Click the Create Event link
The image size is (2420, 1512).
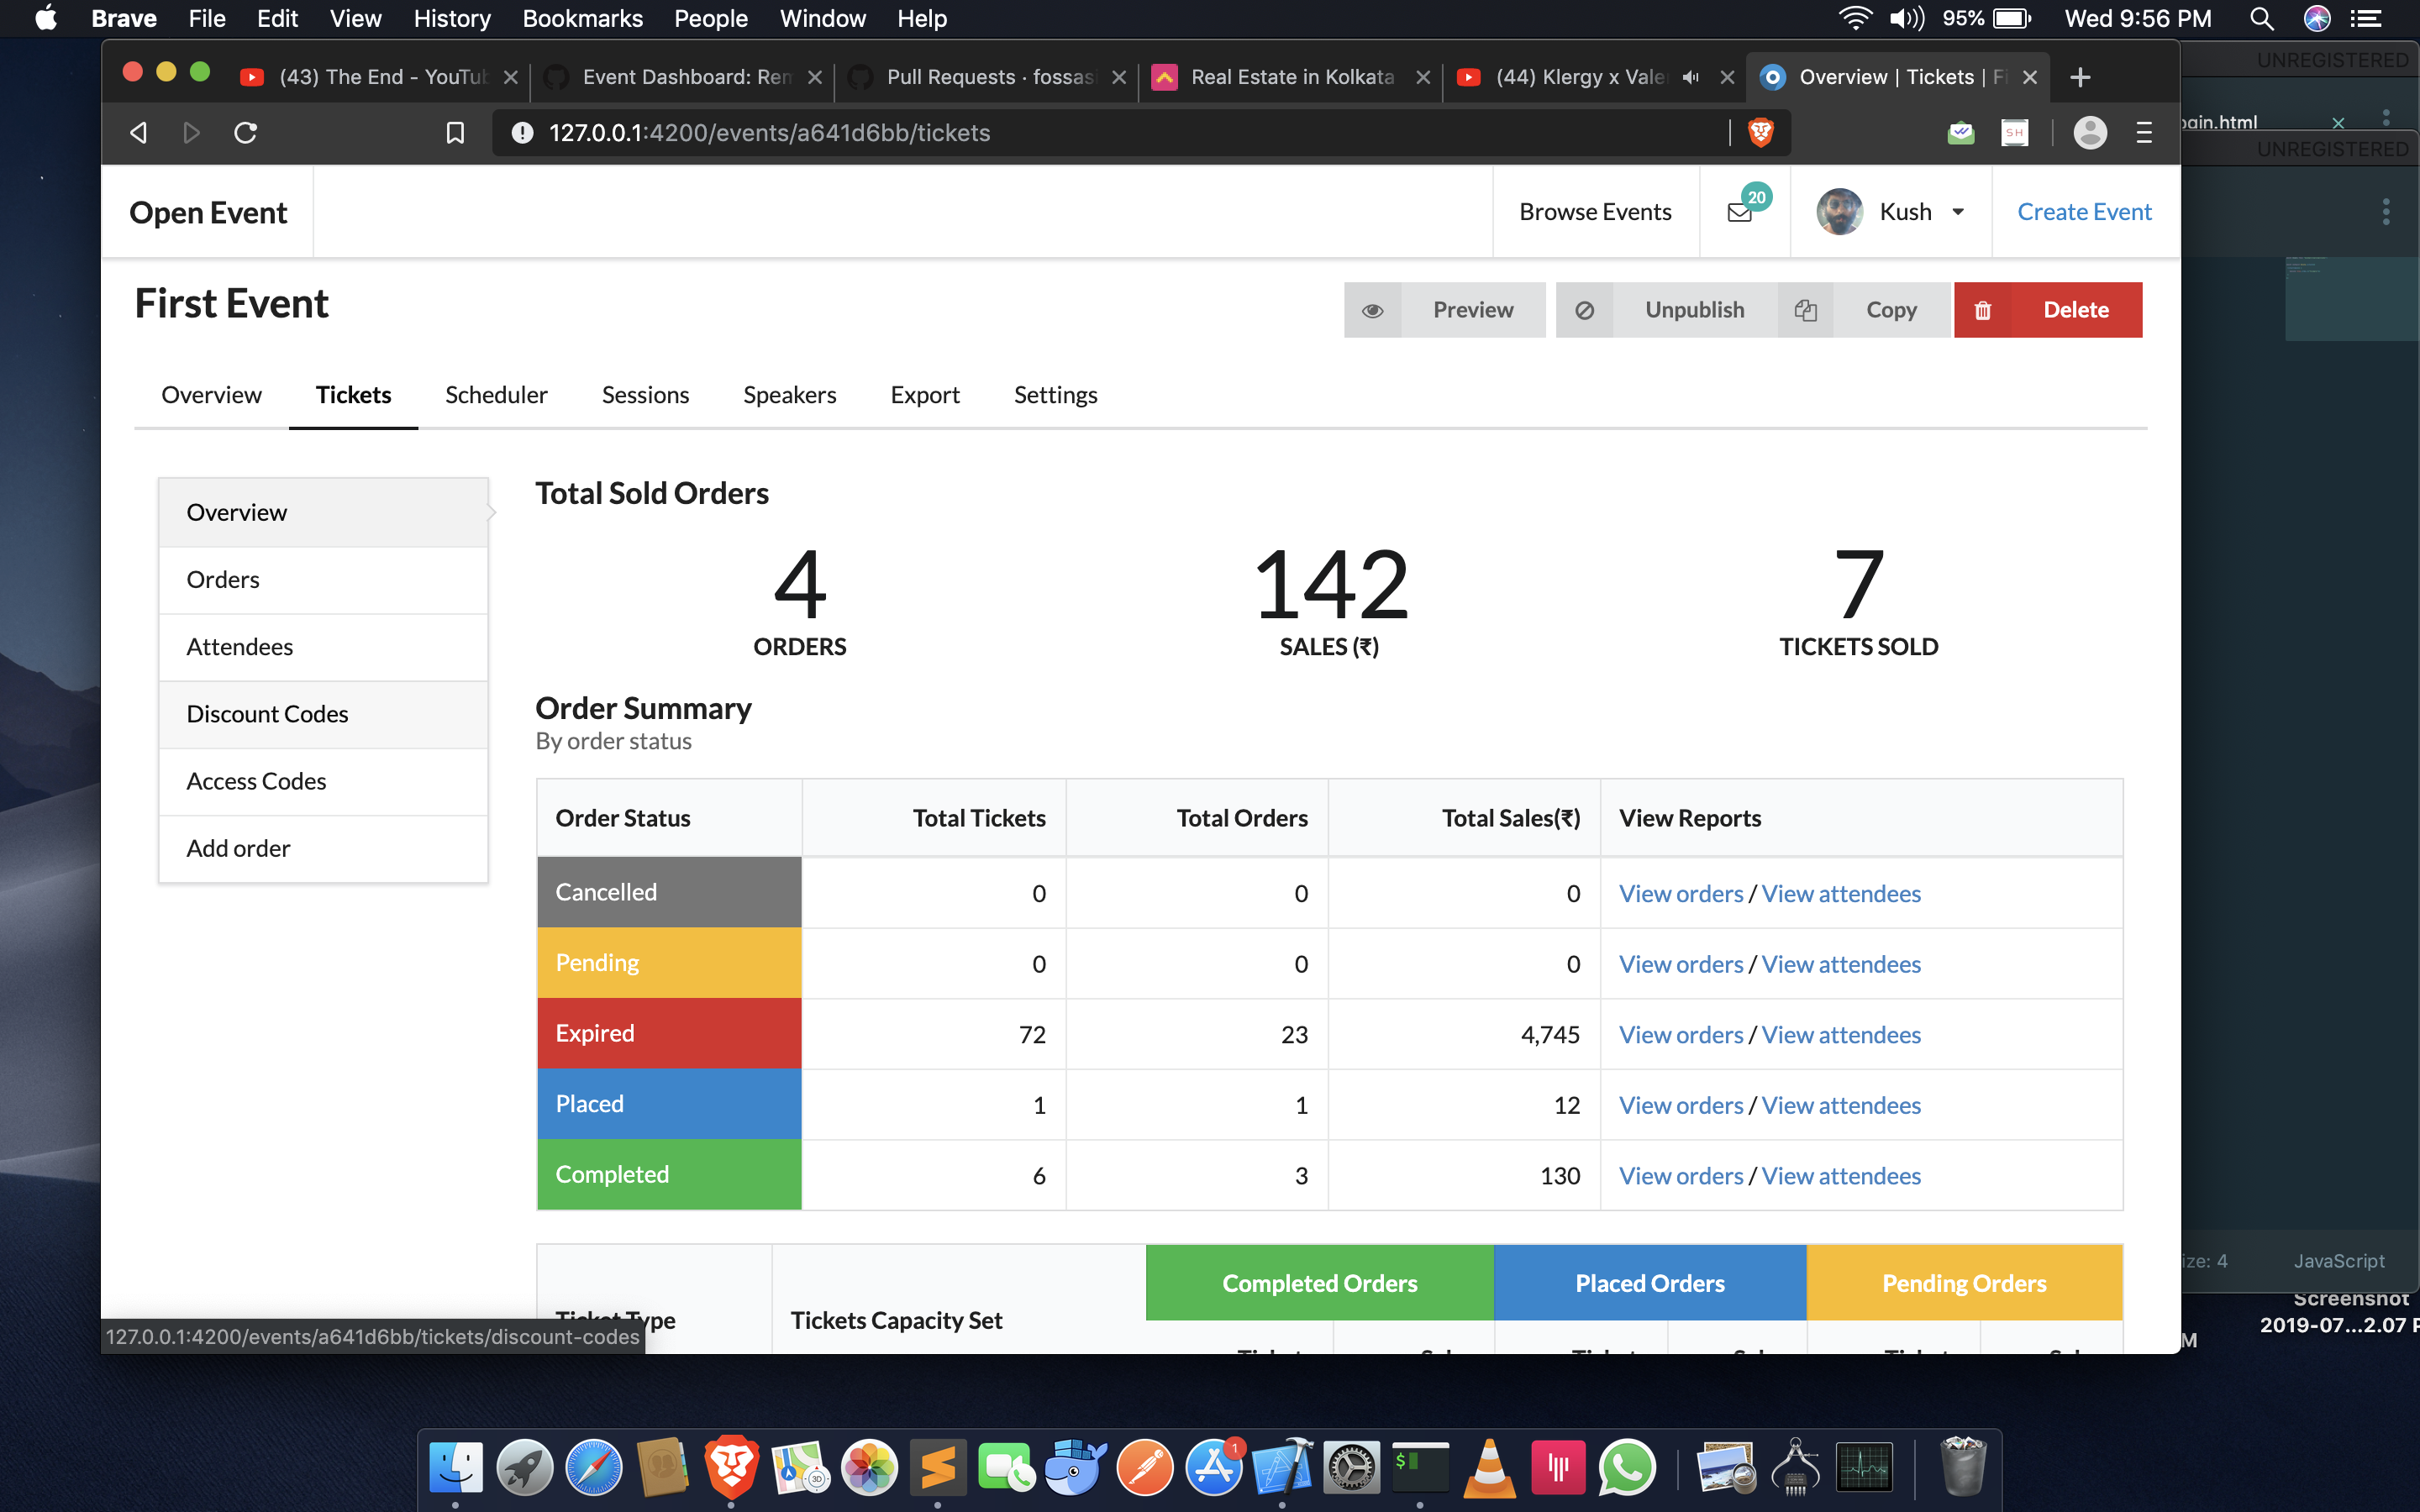pyautogui.click(x=2084, y=211)
